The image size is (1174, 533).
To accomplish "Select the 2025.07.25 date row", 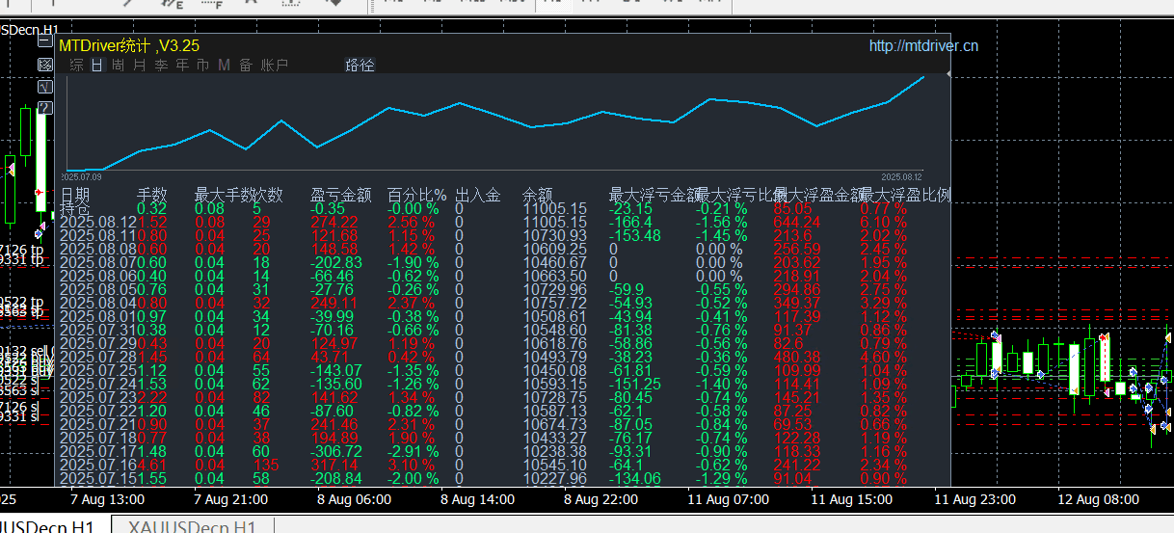I will point(97,370).
